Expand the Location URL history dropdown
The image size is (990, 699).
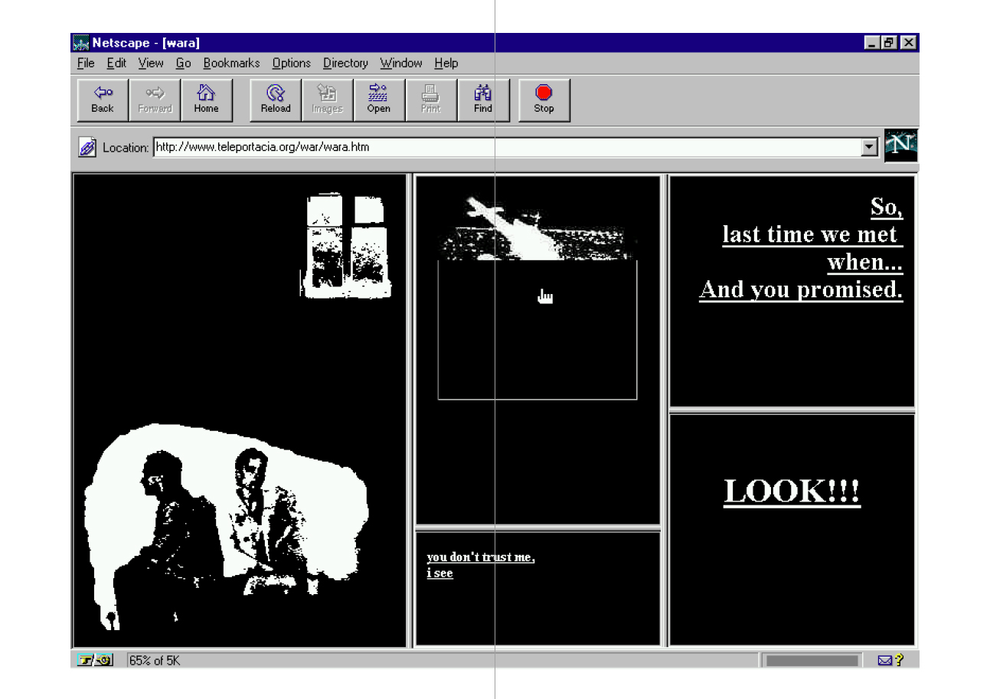point(869,147)
